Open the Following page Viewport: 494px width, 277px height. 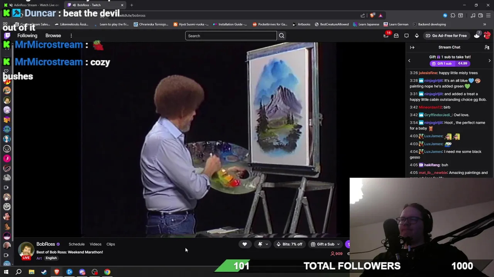click(27, 35)
